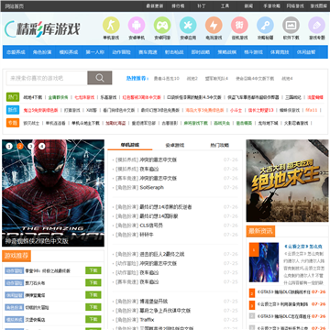This screenshot has width=330, height=330.
Task: Open 补丁 in the top bar
Action: [202, 6]
